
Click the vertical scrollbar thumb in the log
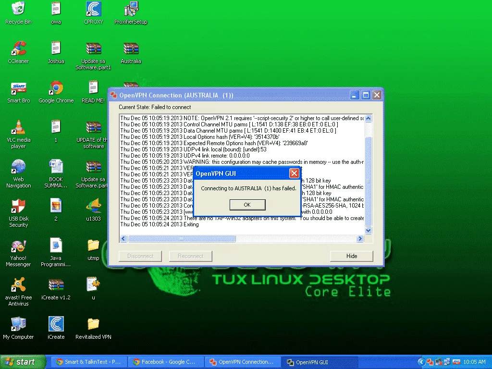coord(369,181)
